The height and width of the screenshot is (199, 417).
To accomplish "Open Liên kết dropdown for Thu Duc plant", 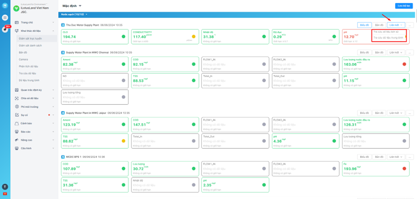I will [396, 25].
